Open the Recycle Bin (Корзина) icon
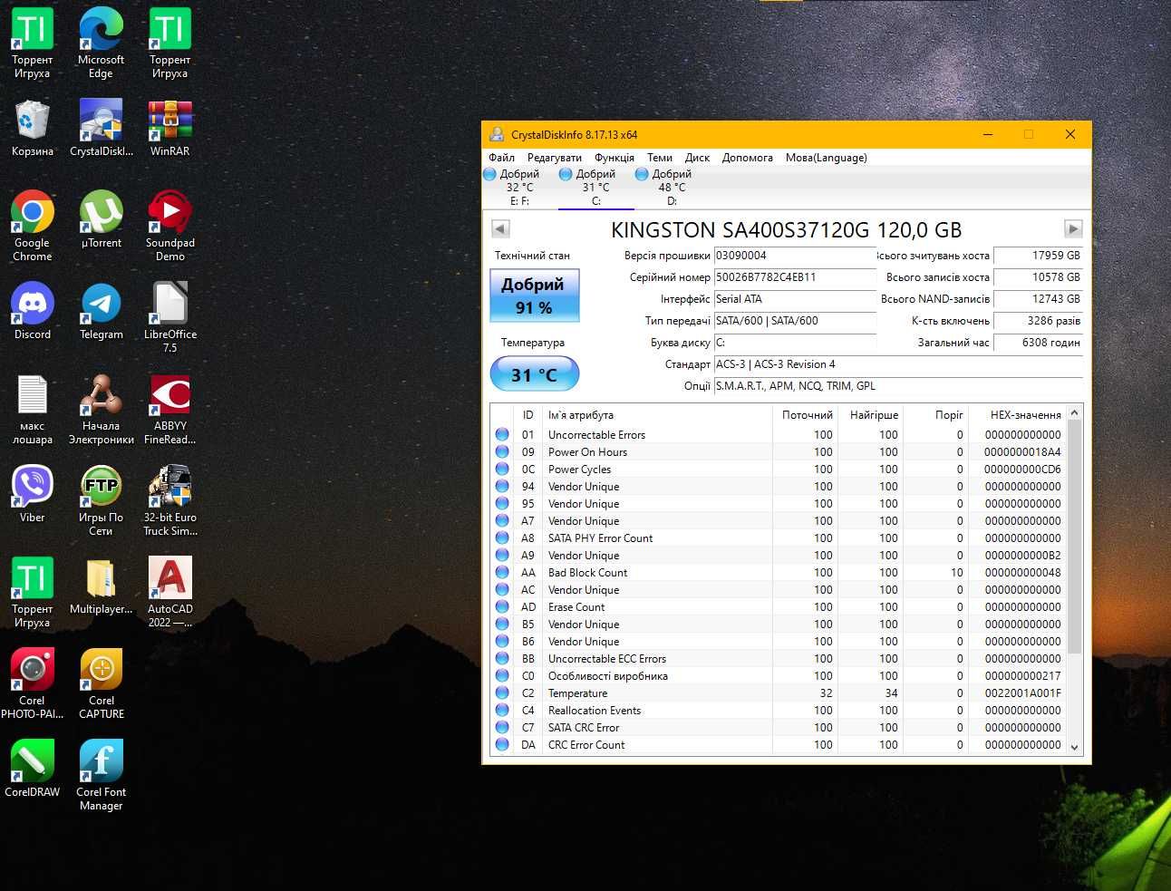Viewport: 1171px width, 891px height. point(33,128)
